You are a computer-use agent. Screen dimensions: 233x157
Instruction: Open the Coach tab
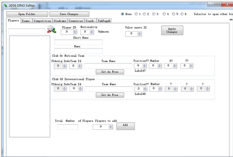tap(90, 21)
